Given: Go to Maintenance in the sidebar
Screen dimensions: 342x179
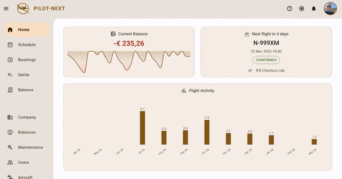Looking at the screenshot, I should (x=30, y=147).
